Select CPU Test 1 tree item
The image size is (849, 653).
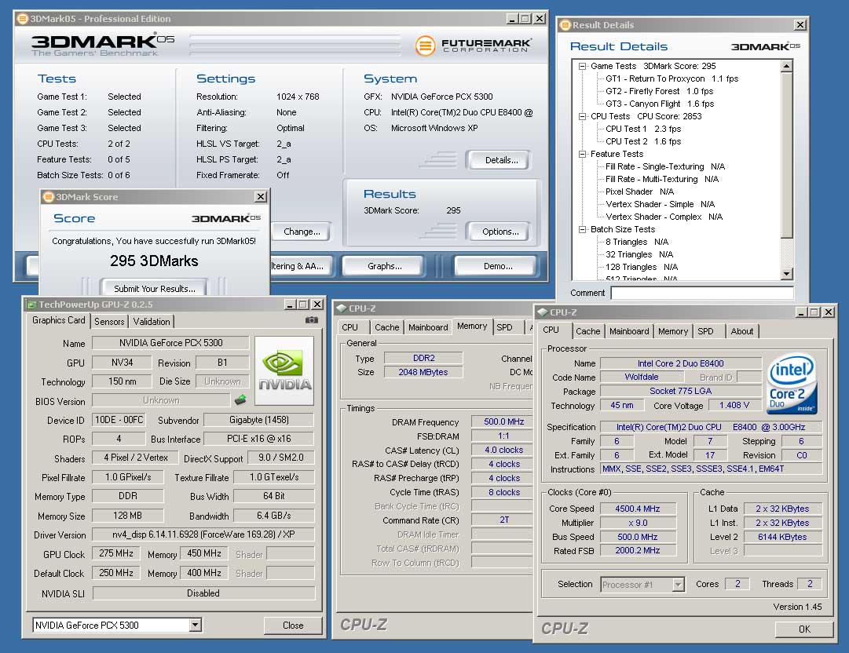tap(643, 129)
